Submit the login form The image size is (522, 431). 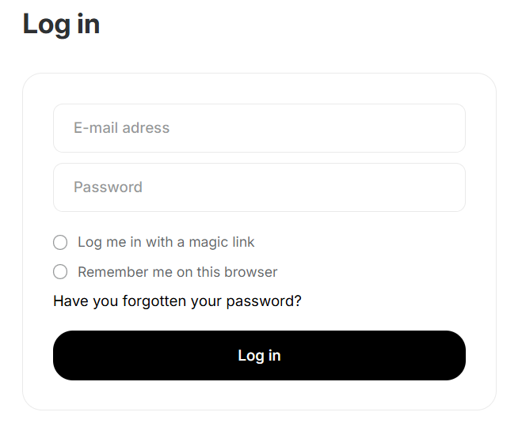[x=259, y=356]
